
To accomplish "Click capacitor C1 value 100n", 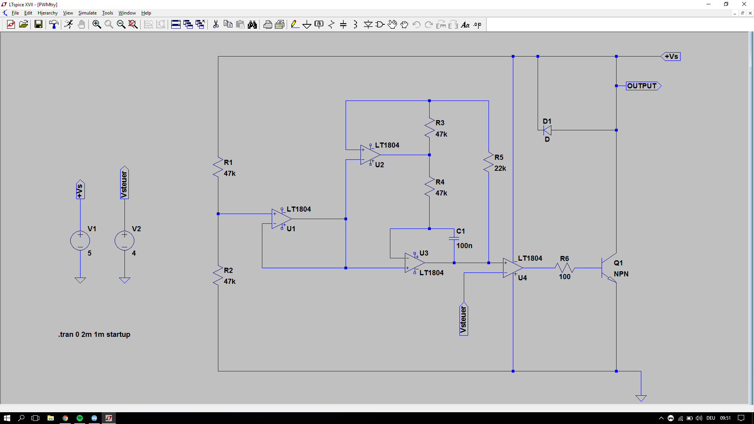I will click(464, 246).
